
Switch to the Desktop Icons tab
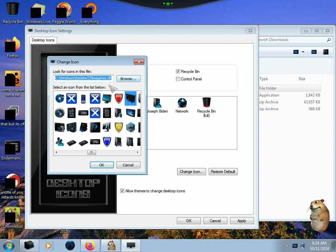(43, 40)
